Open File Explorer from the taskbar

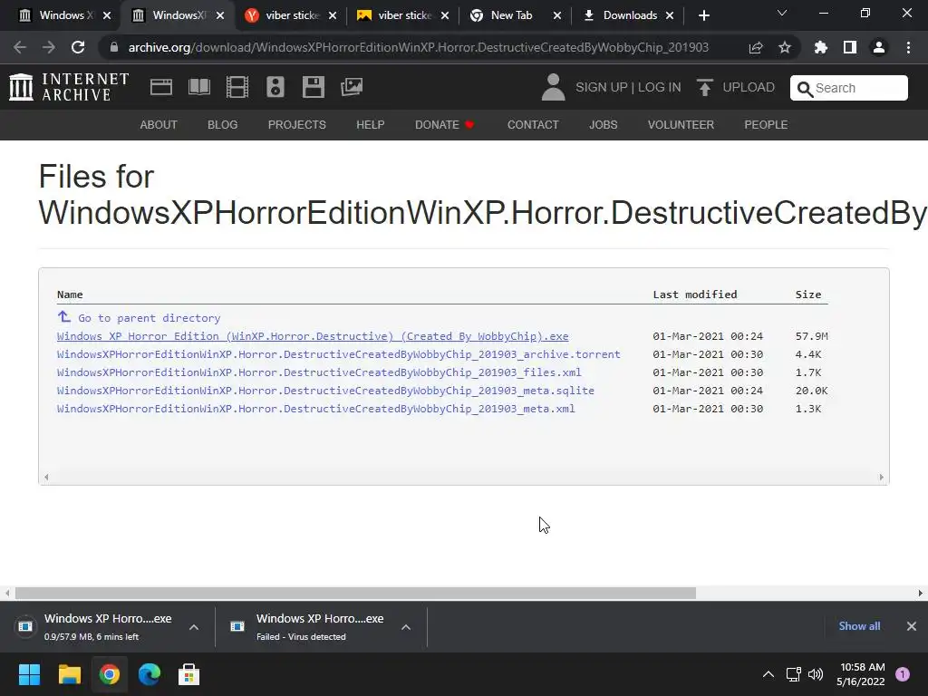69,674
